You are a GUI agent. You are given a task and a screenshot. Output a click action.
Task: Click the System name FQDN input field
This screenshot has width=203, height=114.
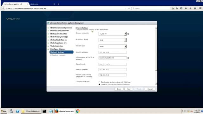click(x=113, y=58)
